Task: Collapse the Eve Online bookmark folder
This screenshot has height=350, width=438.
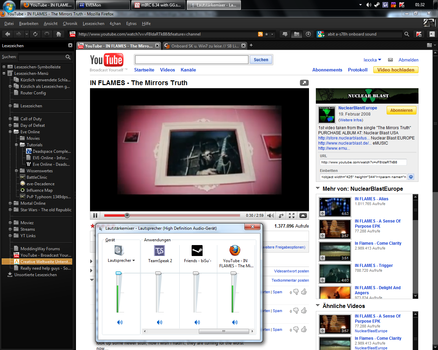Action: 10,132
